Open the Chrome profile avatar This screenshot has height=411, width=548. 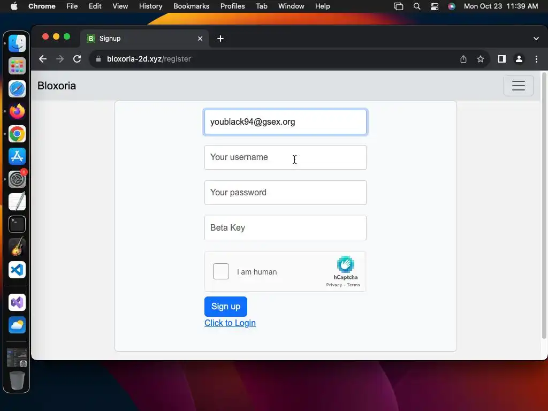point(519,59)
